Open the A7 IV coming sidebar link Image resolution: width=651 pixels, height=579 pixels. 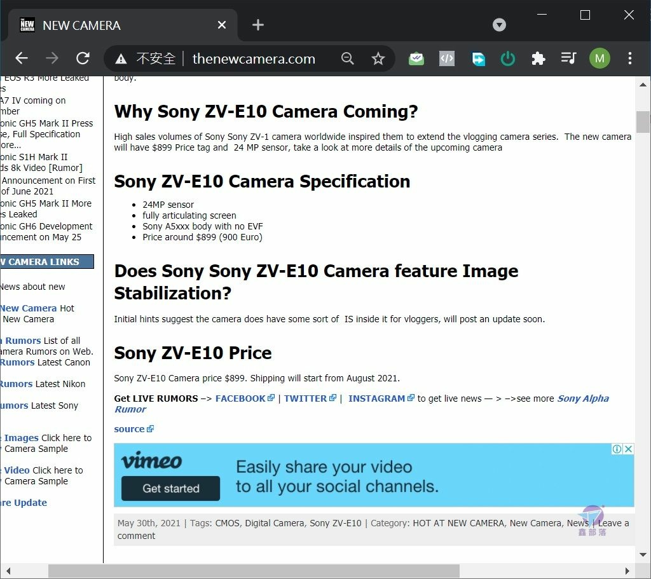tap(33, 106)
